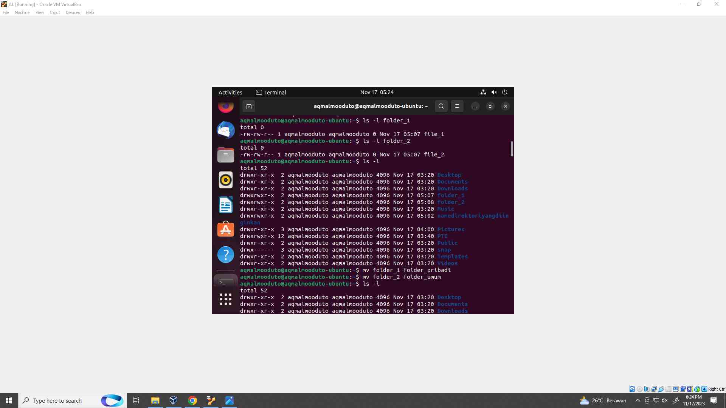The height and width of the screenshot is (408, 726).
Task: Click the folder_1 directory name
Action: click(451, 195)
